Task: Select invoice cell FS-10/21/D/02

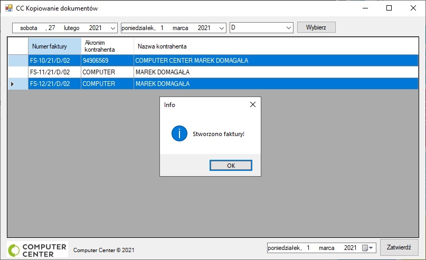Action: 54,61
